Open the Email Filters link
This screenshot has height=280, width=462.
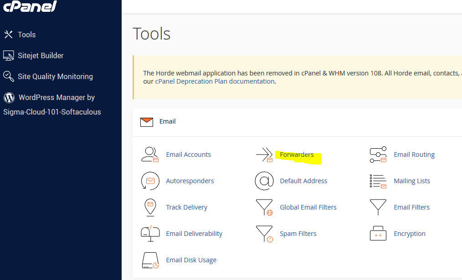pyautogui.click(x=411, y=207)
